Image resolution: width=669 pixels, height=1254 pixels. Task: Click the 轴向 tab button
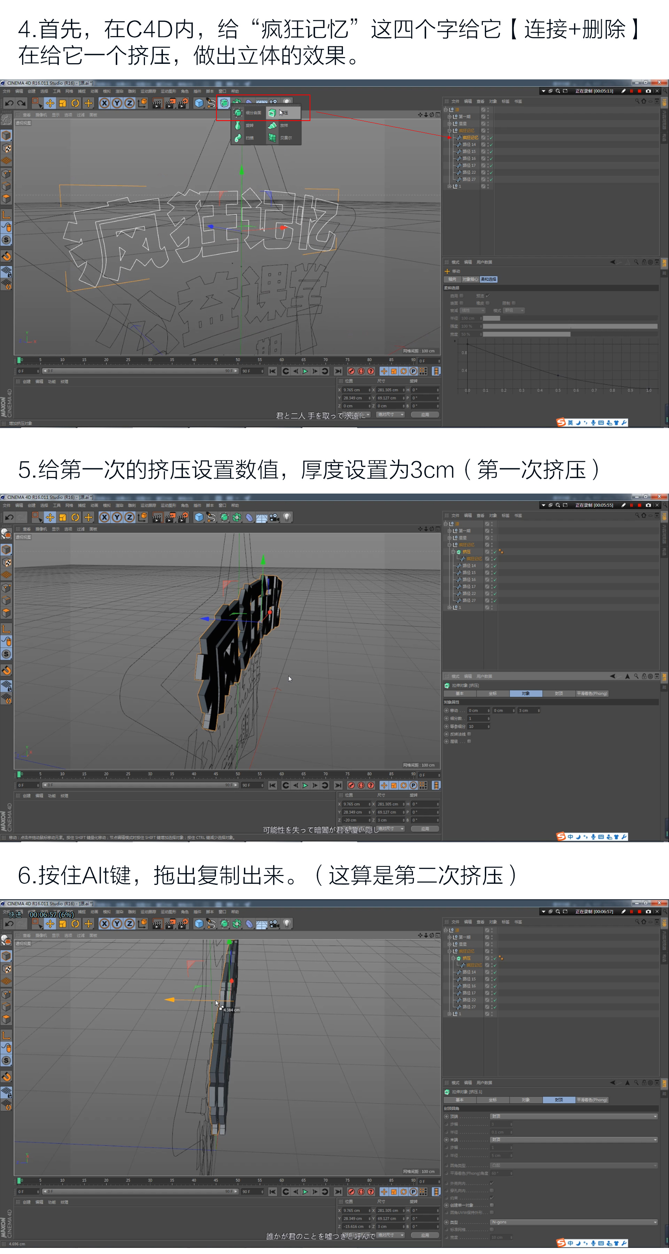click(x=452, y=279)
